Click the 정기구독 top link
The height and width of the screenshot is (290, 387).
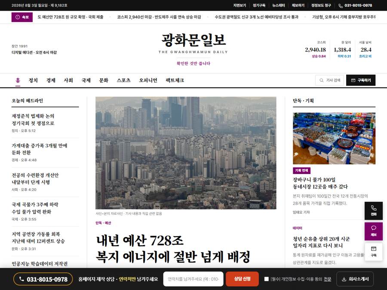(259, 6)
